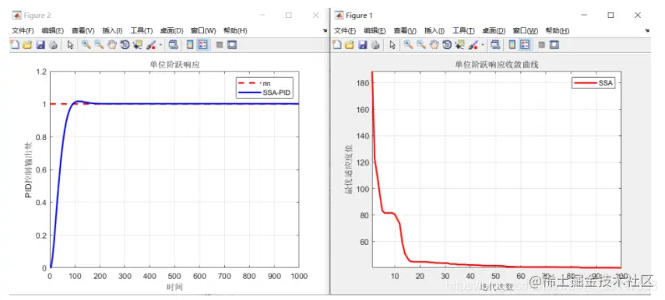Open 文件(F) menu in Figure 2
The width and height of the screenshot is (665, 300).
click(x=23, y=30)
